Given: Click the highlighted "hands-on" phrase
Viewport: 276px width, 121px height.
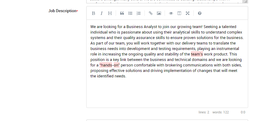Looking at the screenshot, I should (x=110, y=65).
